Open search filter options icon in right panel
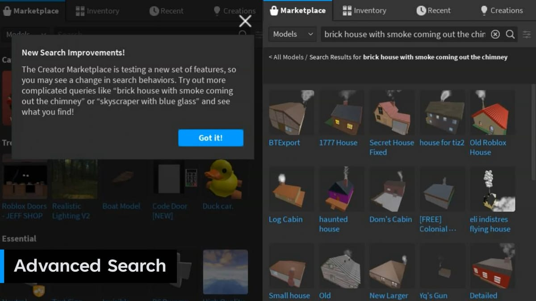536x301 pixels. click(x=527, y=34)
